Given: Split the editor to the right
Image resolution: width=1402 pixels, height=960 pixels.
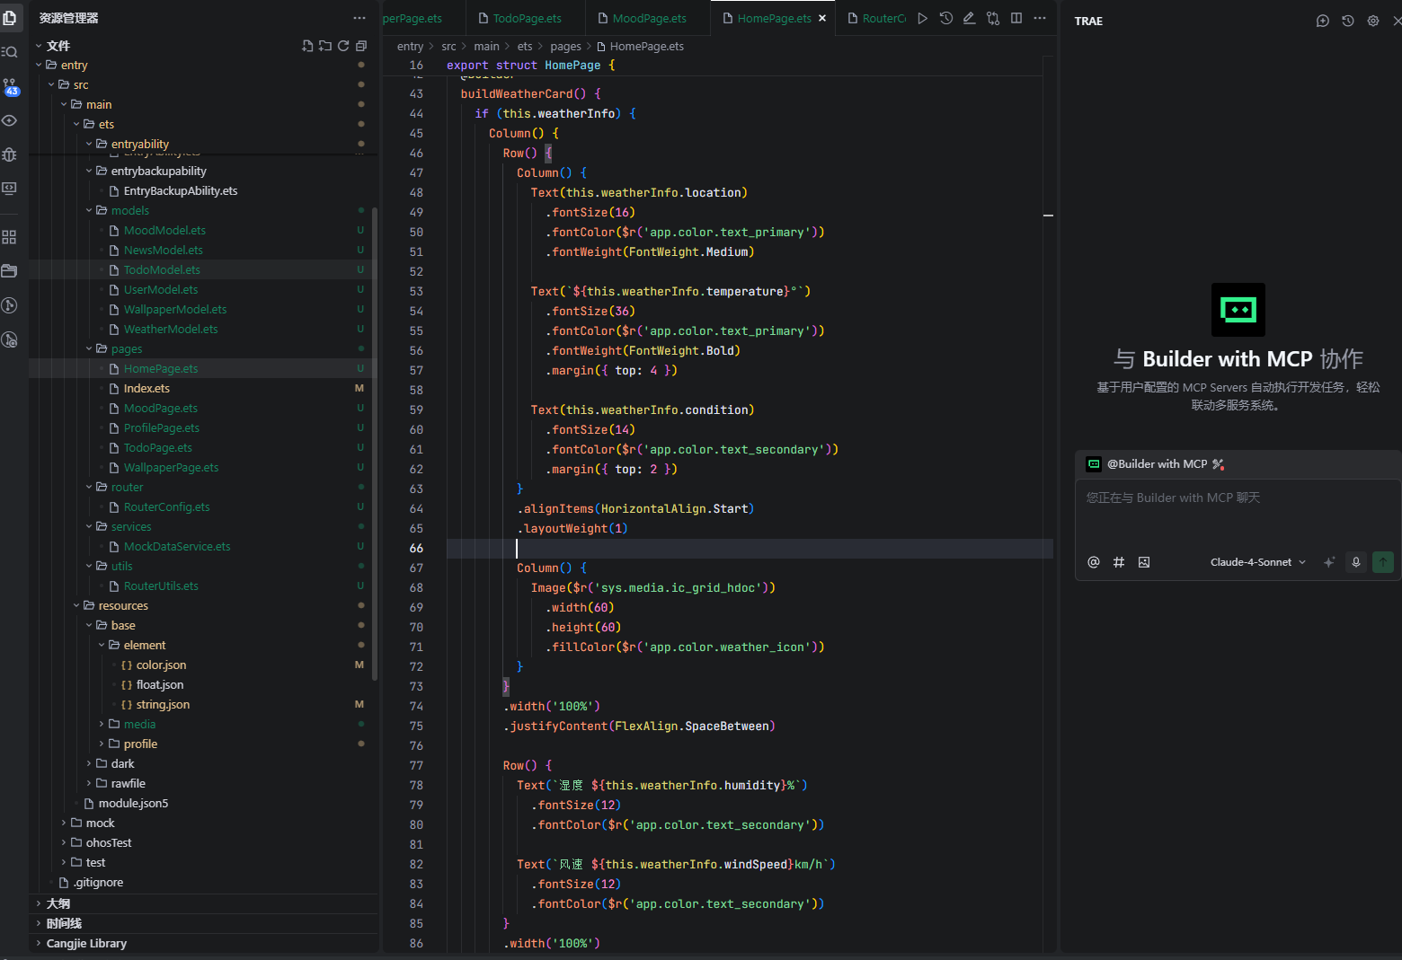Looking at the screenshot, I should tap(1016, 18).
